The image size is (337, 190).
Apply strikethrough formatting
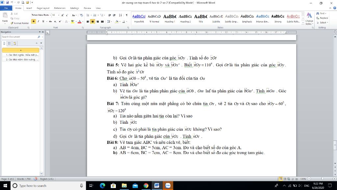[50, 21]
